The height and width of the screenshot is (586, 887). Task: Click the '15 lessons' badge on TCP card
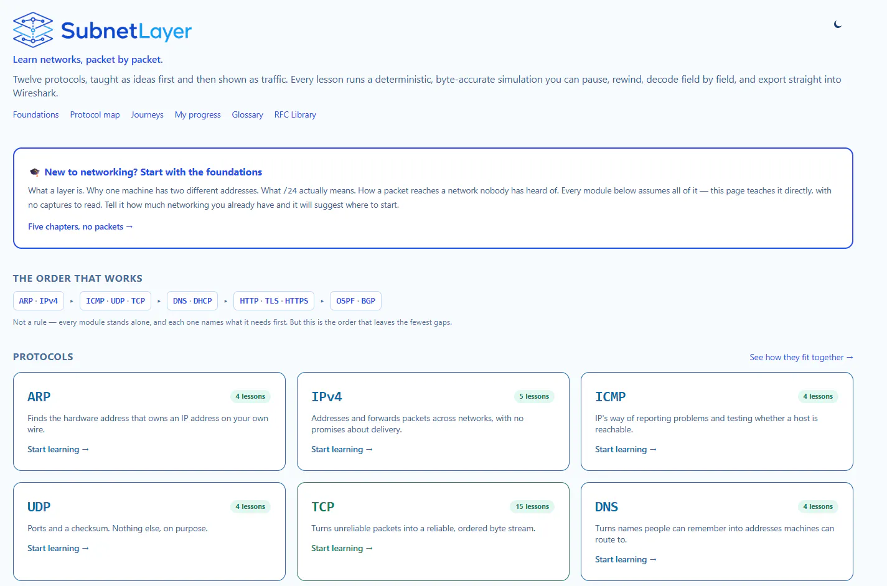click(532, 506)
